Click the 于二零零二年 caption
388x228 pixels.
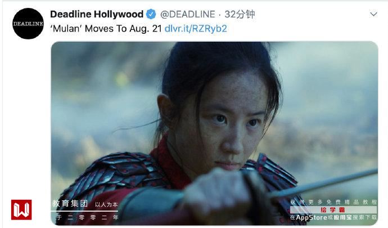point(88,218)
